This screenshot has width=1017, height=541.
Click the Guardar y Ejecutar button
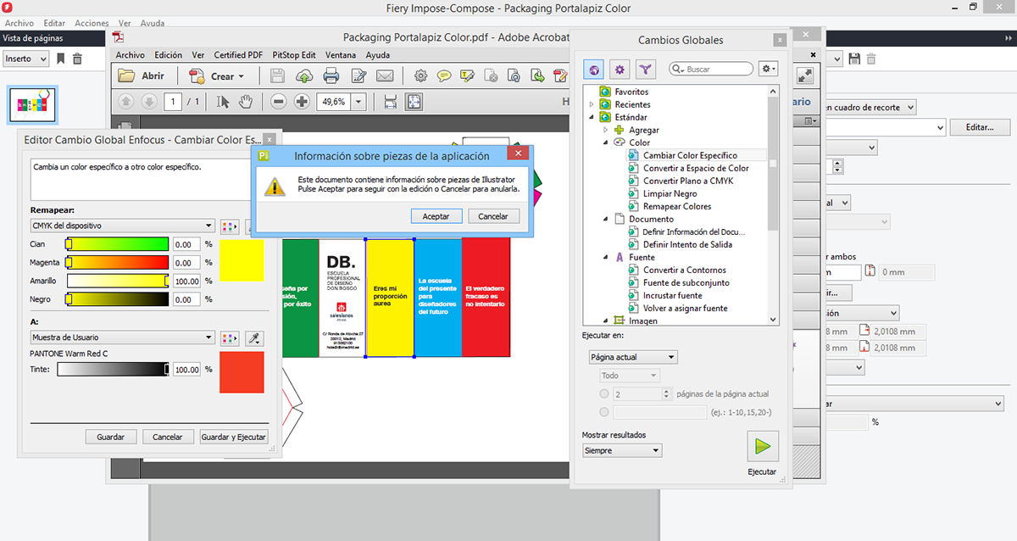pyautogui.click(x=233, y=437)
